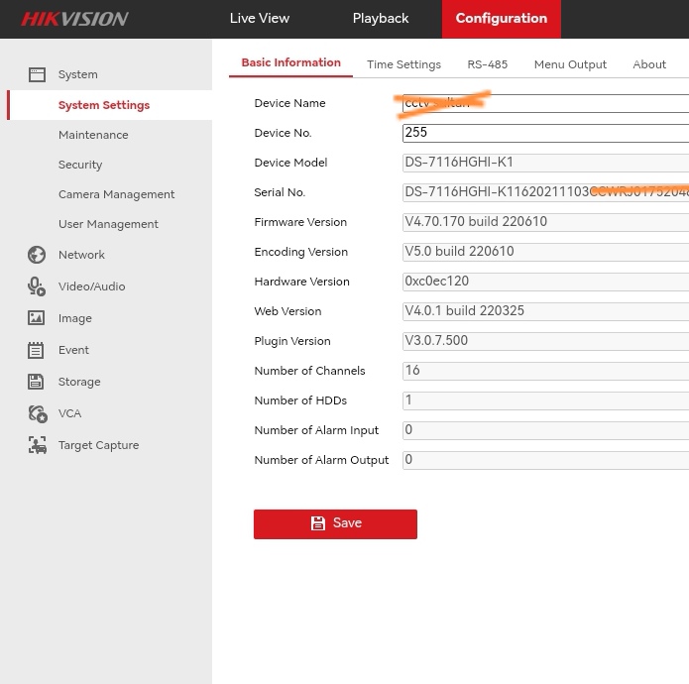Select the RS-485 tab

[x=487, y=64]
